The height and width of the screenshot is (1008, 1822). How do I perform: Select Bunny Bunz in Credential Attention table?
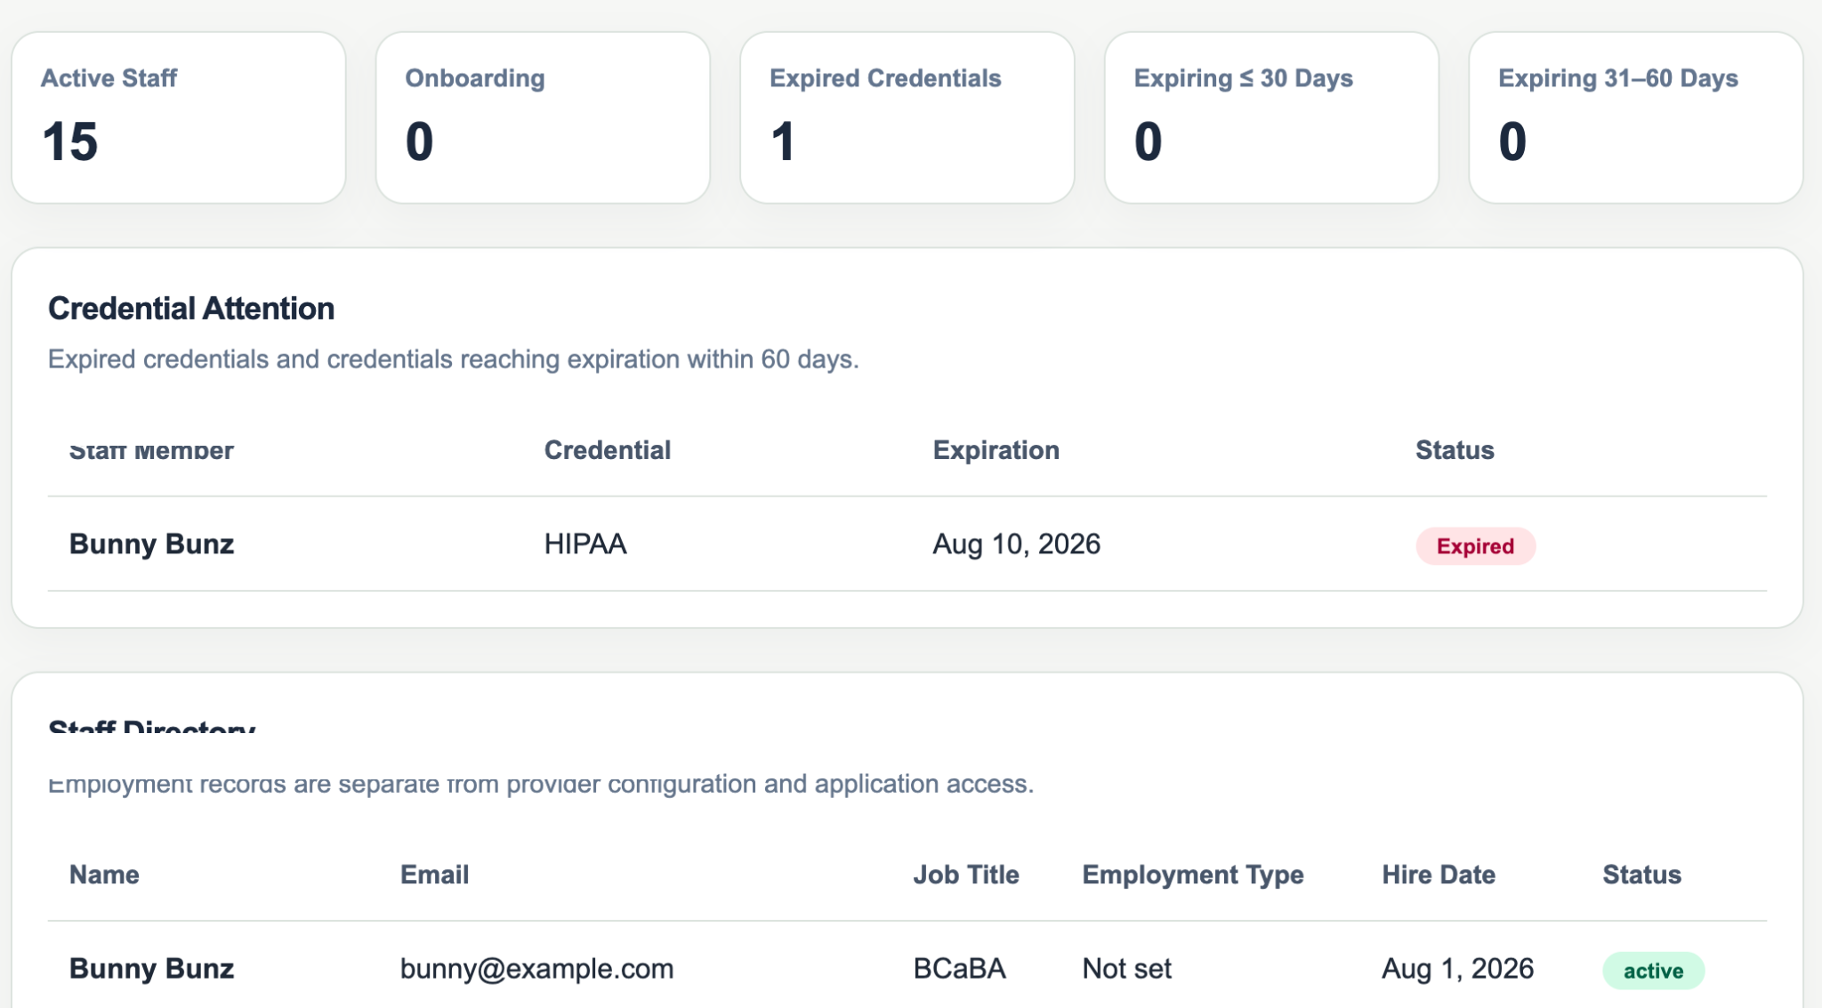click(x=152, y=544)
